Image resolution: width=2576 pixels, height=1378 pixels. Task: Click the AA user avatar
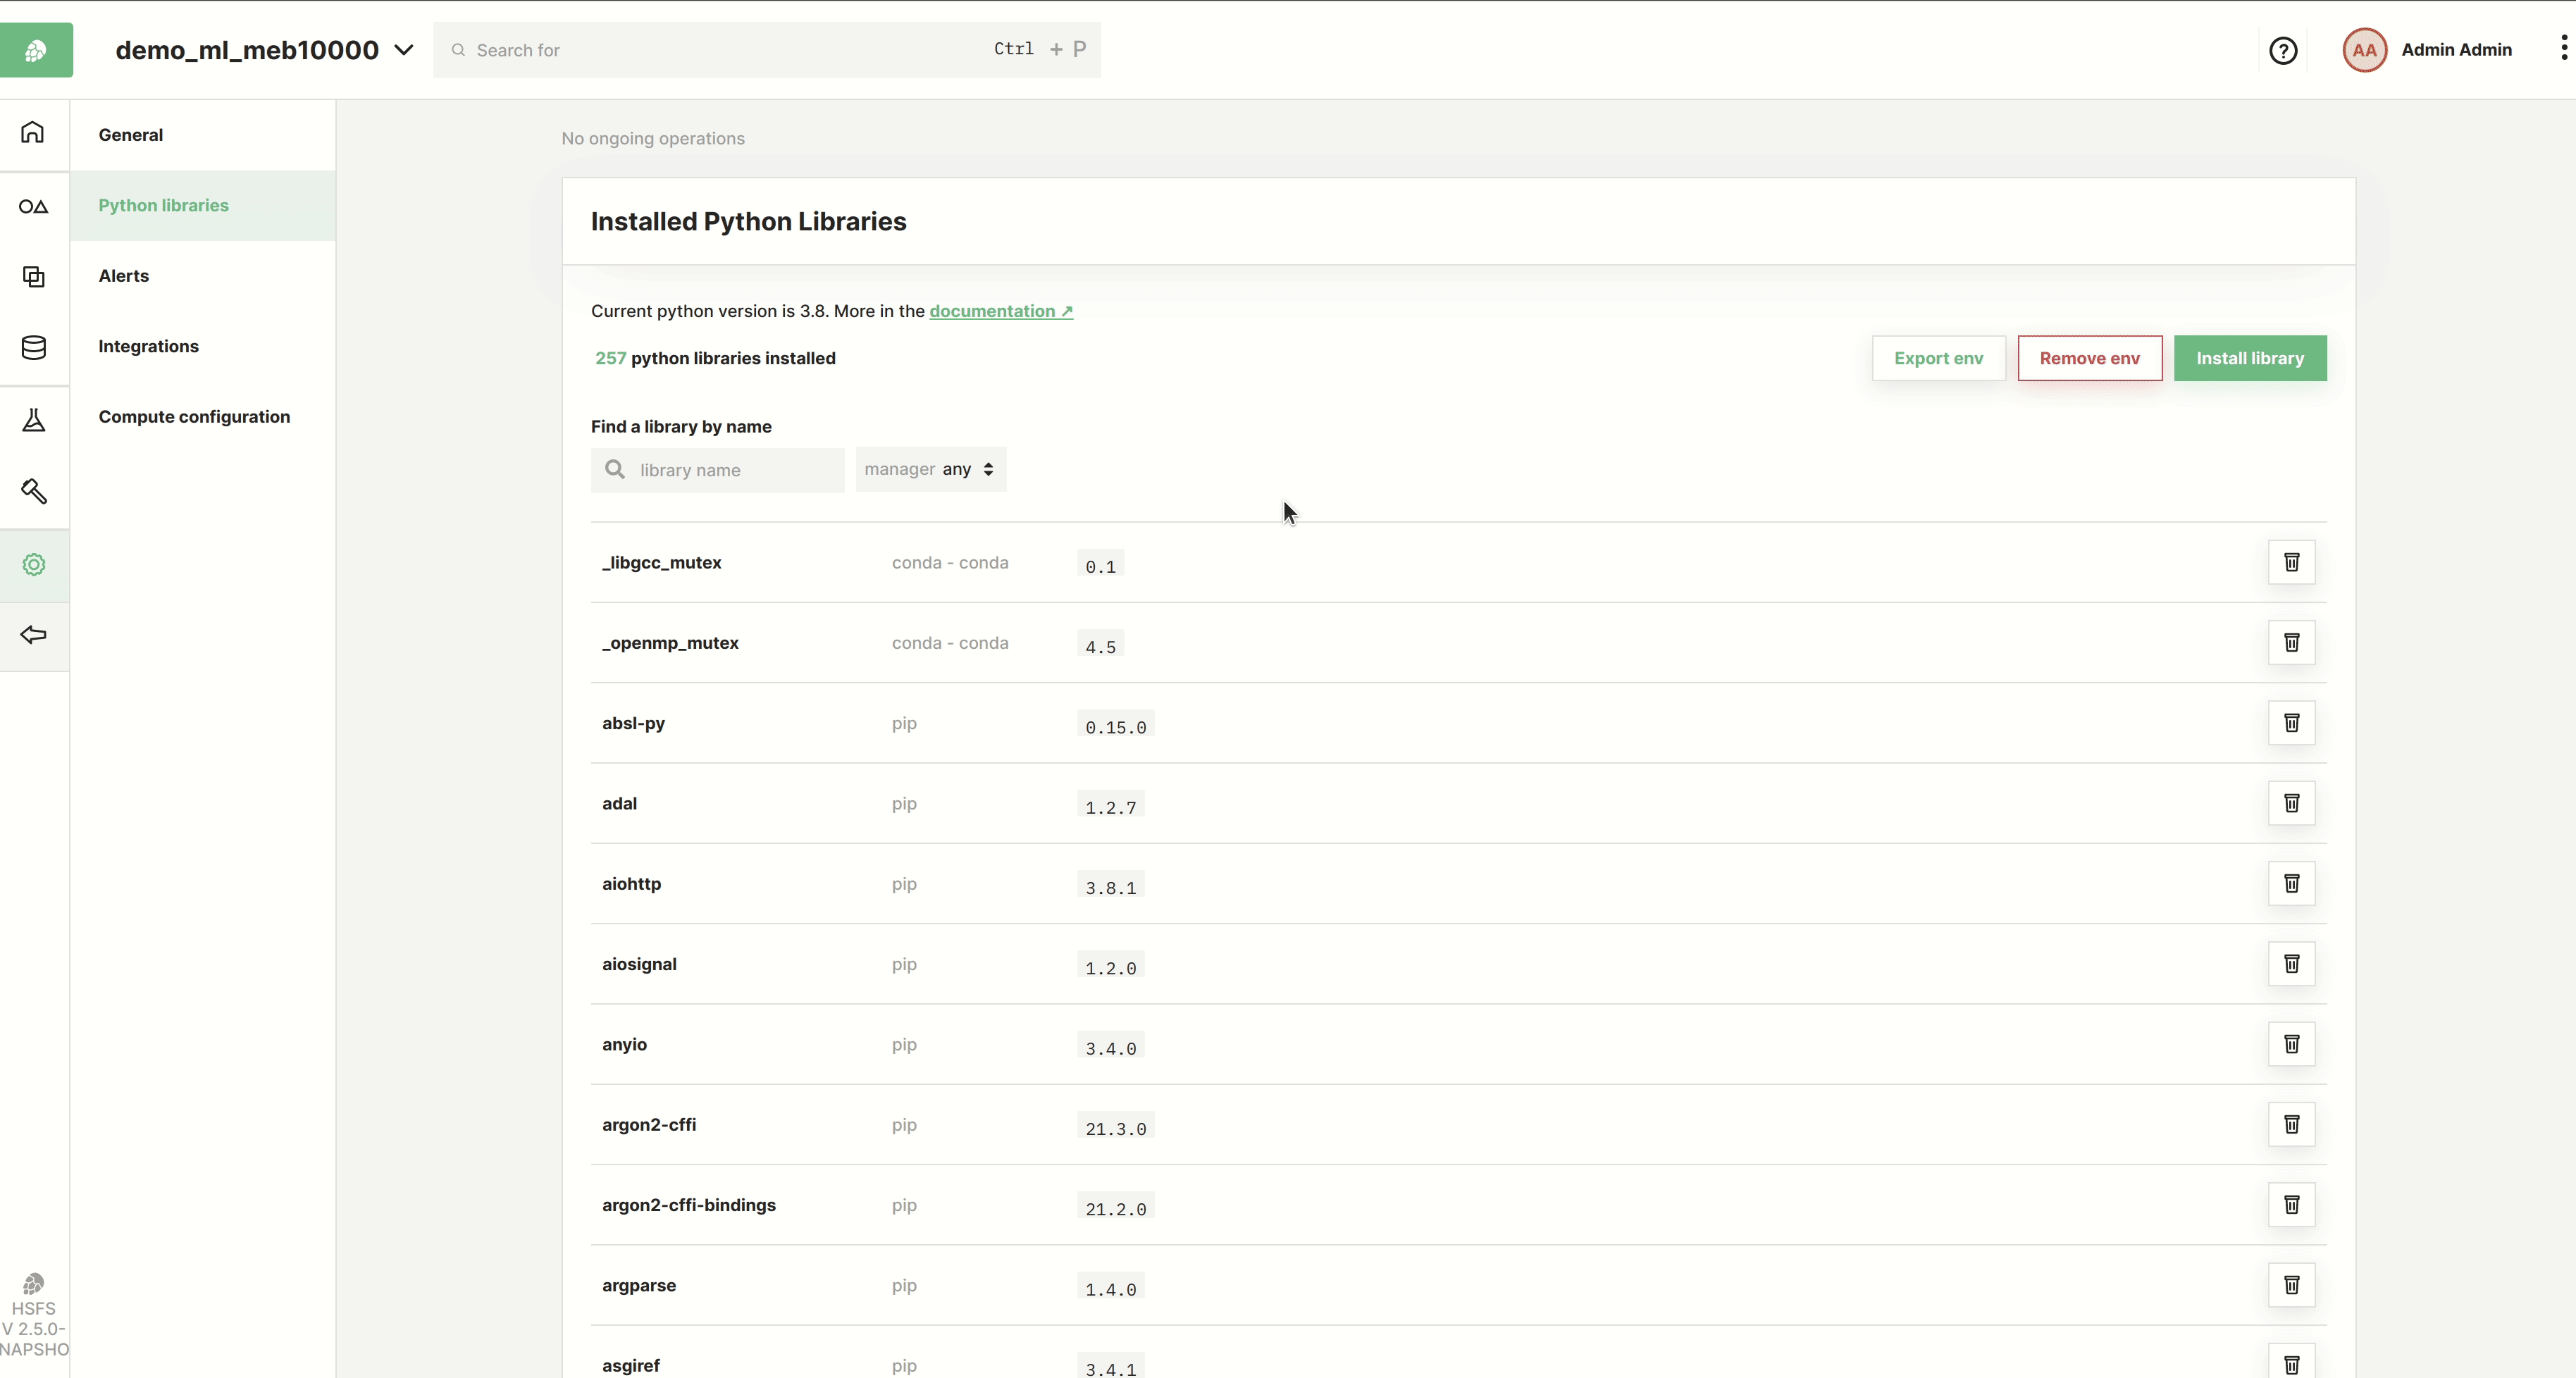[x=2364, y=50]
